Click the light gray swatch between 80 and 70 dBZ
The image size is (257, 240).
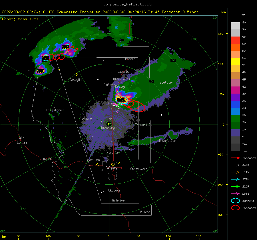pos(235,26)
